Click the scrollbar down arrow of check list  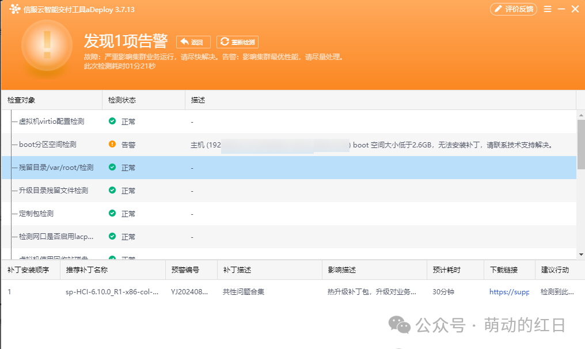tap(581, 255)
